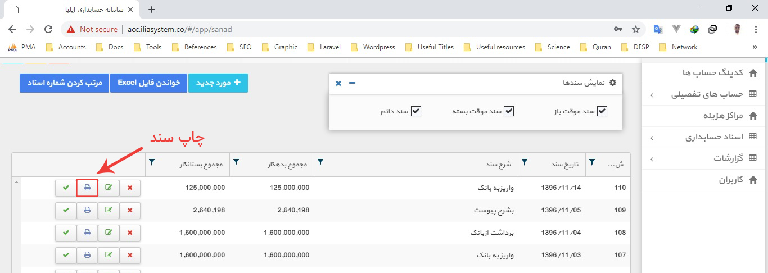Confirm document 107 with green checkmark
768x273 pixels.
tap(66, 255)
